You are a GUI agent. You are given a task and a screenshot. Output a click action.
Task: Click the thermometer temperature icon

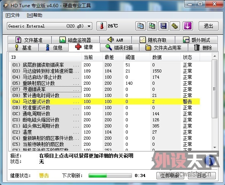click(101, 26)
